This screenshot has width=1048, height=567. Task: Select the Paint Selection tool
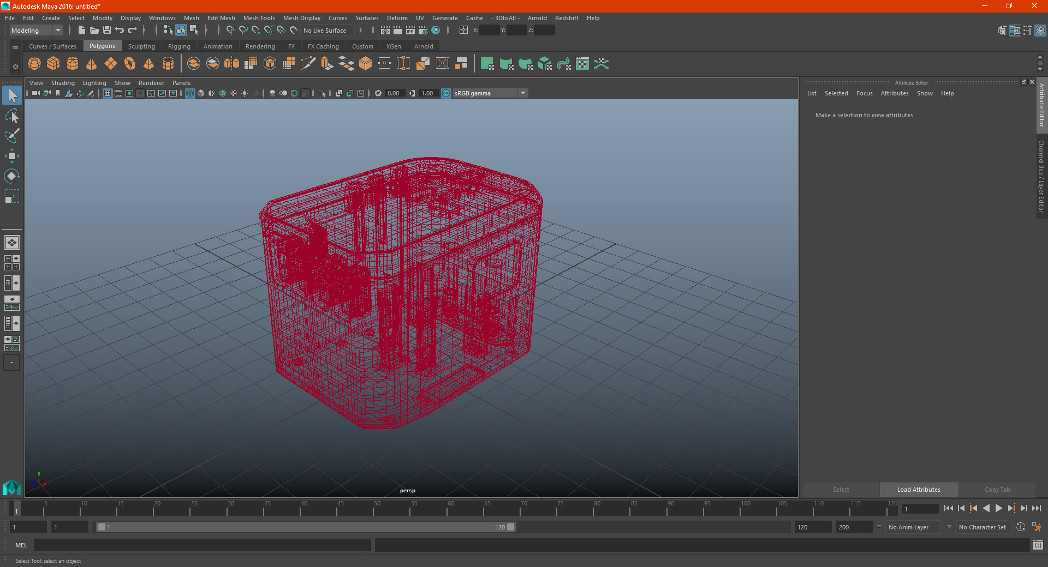(12, 136)
